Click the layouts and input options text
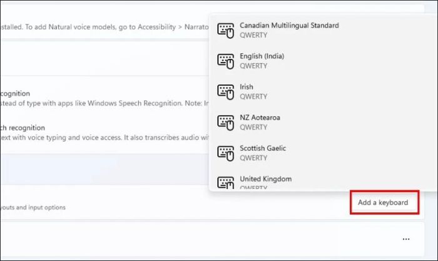 [33, 207]
